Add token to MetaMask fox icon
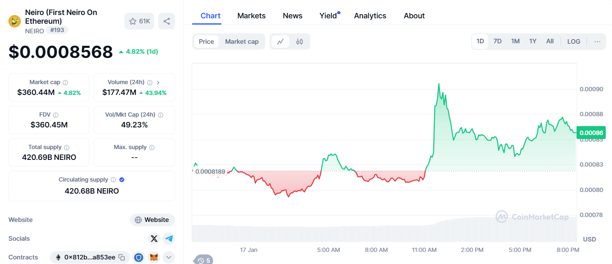Screen dimensions: 612x264 (x=154, y=257)
